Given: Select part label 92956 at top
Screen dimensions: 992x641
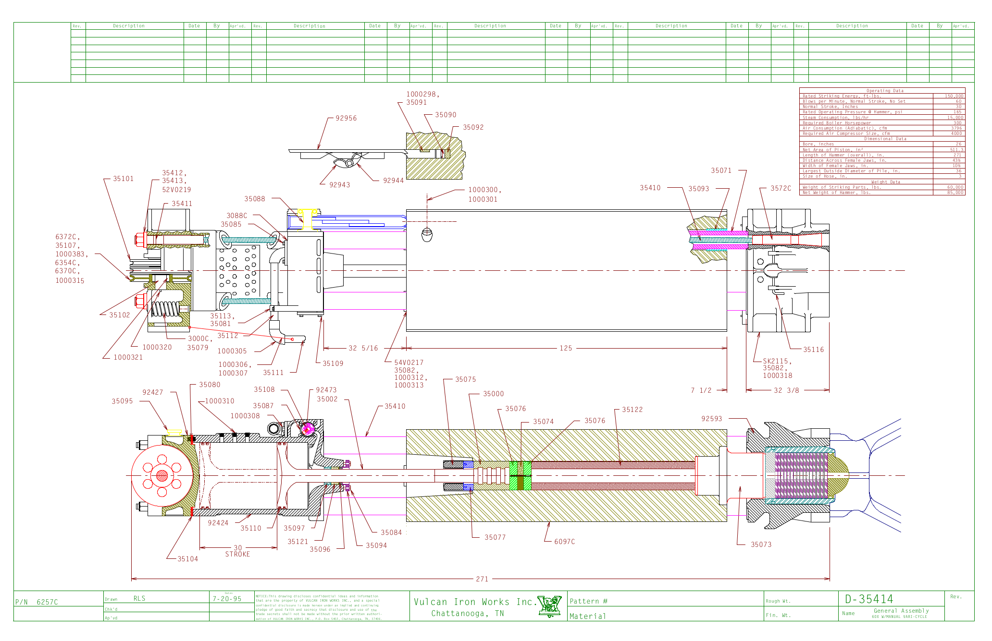Looking at the screenshot, I should (x=346, y=118).
